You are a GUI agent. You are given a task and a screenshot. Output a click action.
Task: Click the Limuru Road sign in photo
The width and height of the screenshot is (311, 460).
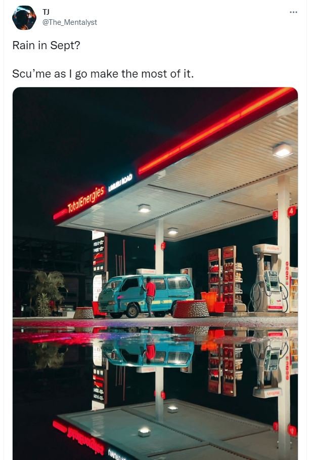120,183
